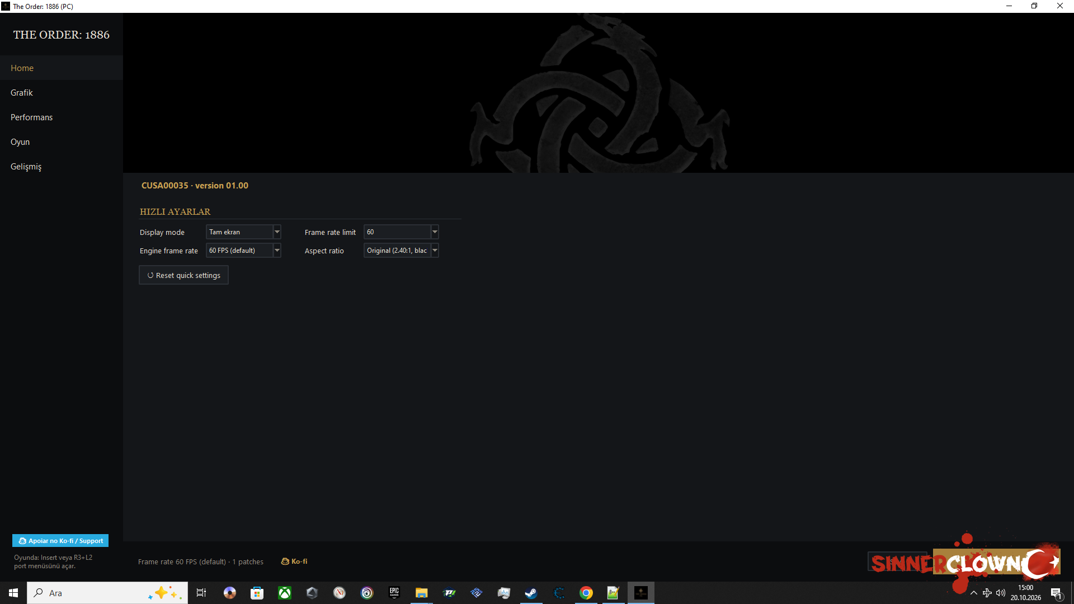Screen dimensions: 1074x604
Task: Open the Frame rate limit dropdown
Action: pos(401,232)
